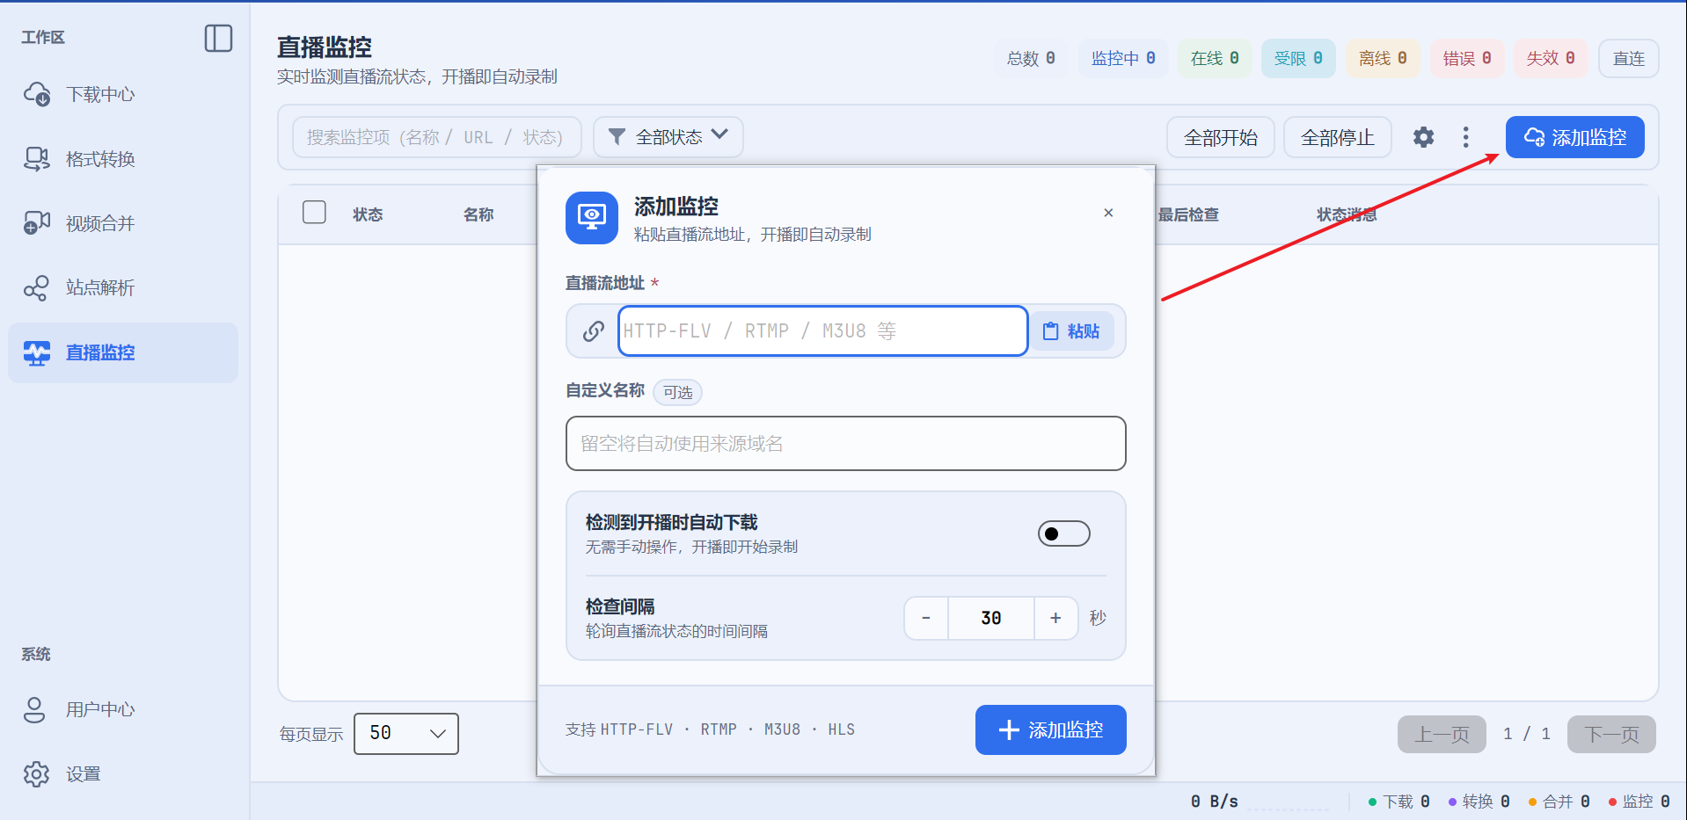Open 站点解析 in the sidebar
The image size is (1687, 820).
[123, 287]
